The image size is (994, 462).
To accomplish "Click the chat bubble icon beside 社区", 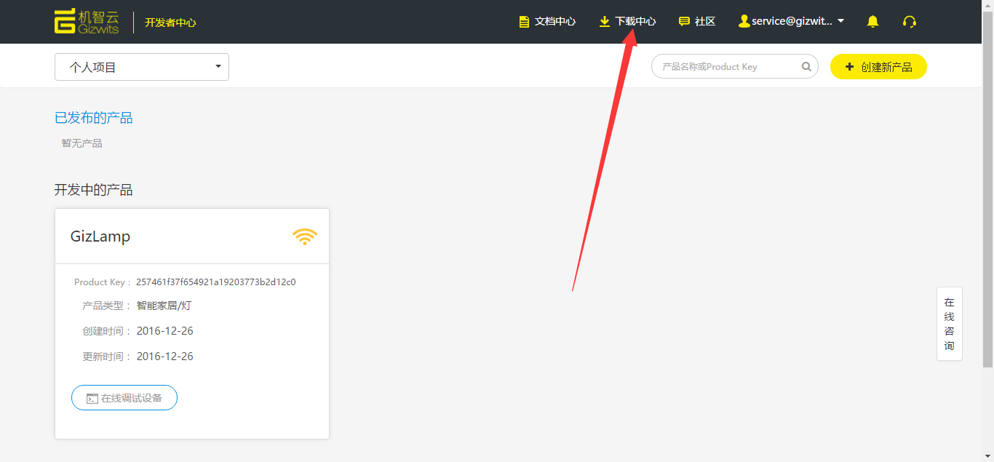I will [684, 22].
